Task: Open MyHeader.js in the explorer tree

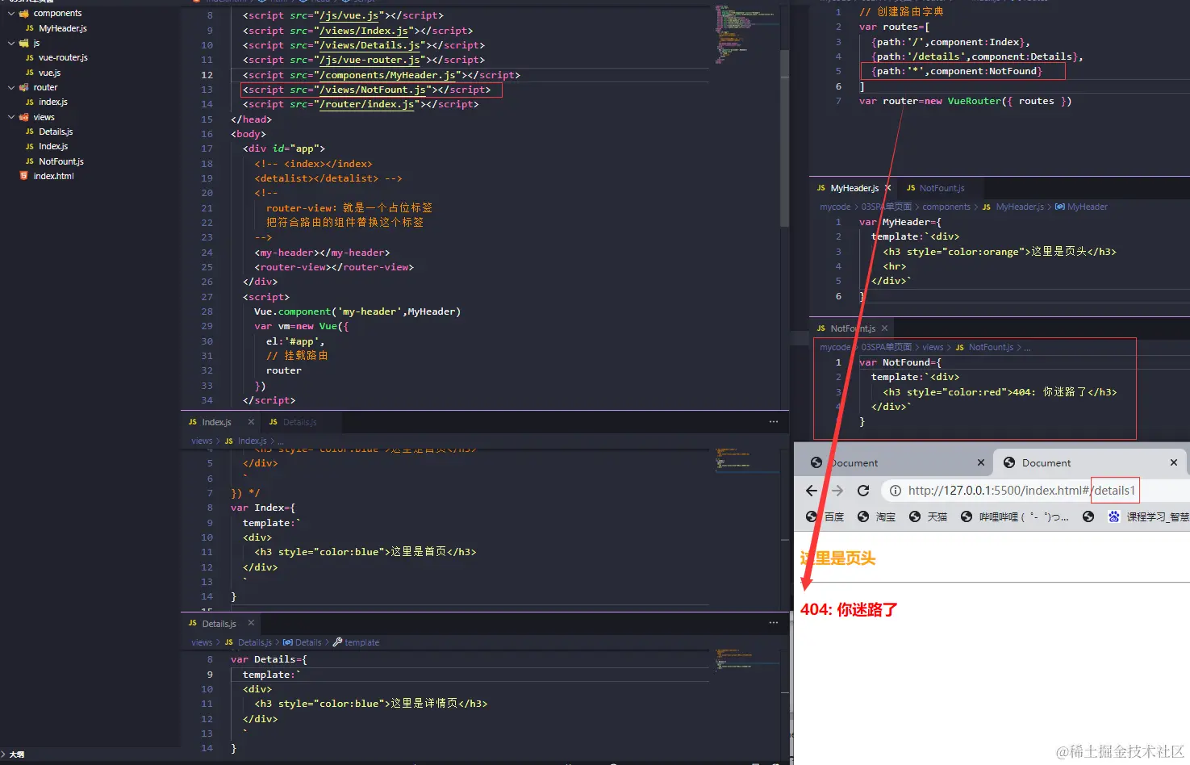Action: click(63, 28)
